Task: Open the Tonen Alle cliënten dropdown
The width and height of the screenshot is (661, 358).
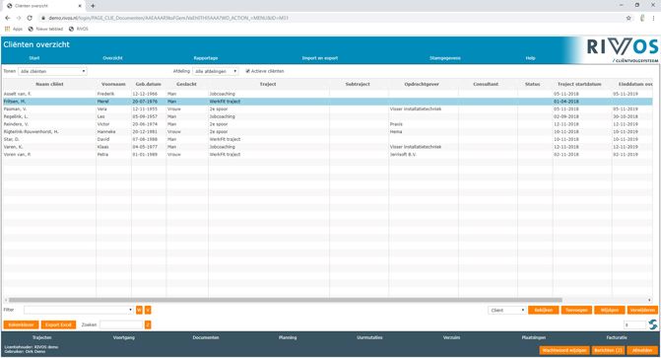Action: click(x=52, y=71)
